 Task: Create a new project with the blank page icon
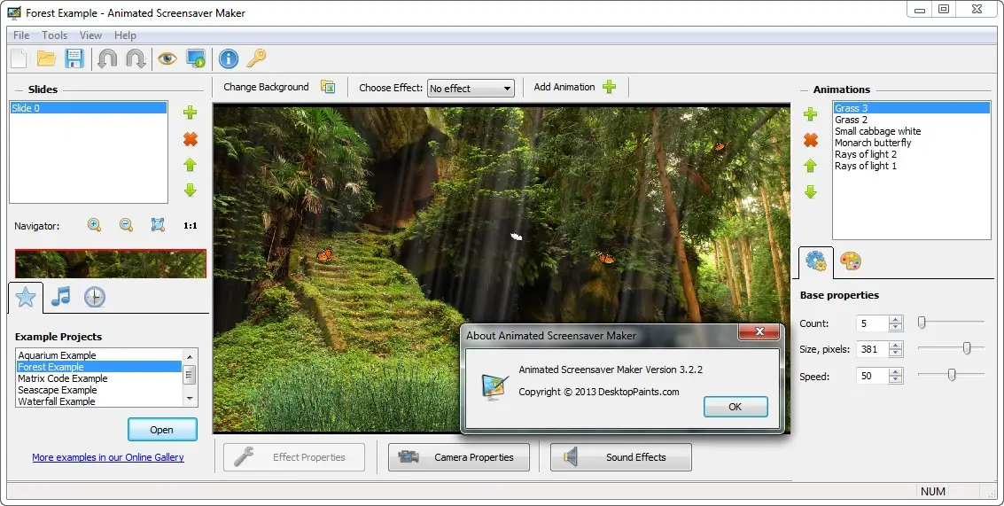pyautogui.click(x=19, y=58)
